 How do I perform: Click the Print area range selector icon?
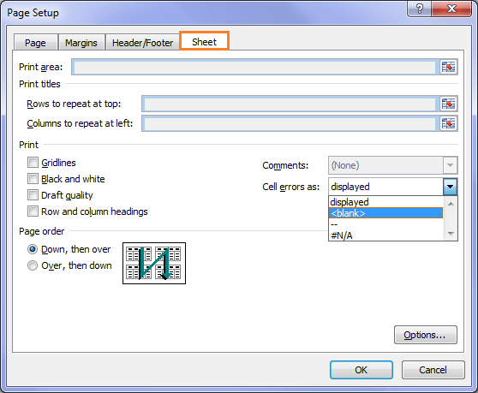click(448, 67)
